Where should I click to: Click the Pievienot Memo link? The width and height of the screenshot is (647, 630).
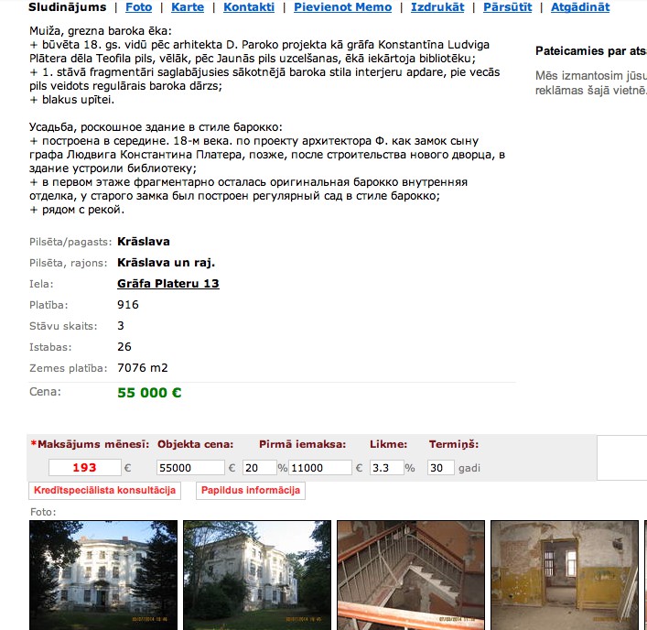(342, 7)
